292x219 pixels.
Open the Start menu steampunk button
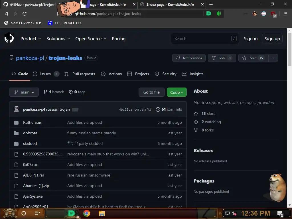(x=10, y=213)
